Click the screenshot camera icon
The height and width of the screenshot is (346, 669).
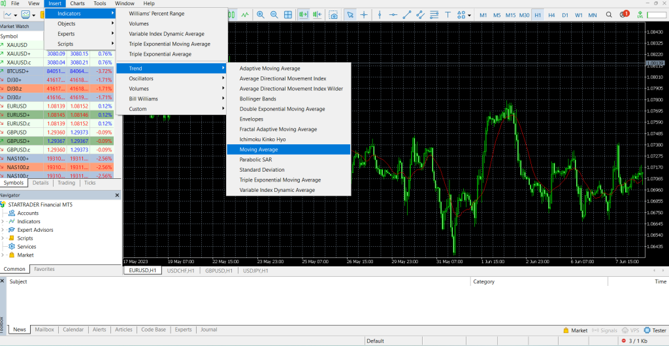click(334, 15)
